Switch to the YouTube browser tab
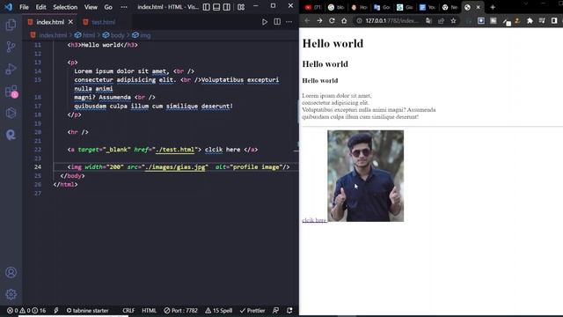The height and width of the screenshot is (317, 563). click(x=312, y=7)
